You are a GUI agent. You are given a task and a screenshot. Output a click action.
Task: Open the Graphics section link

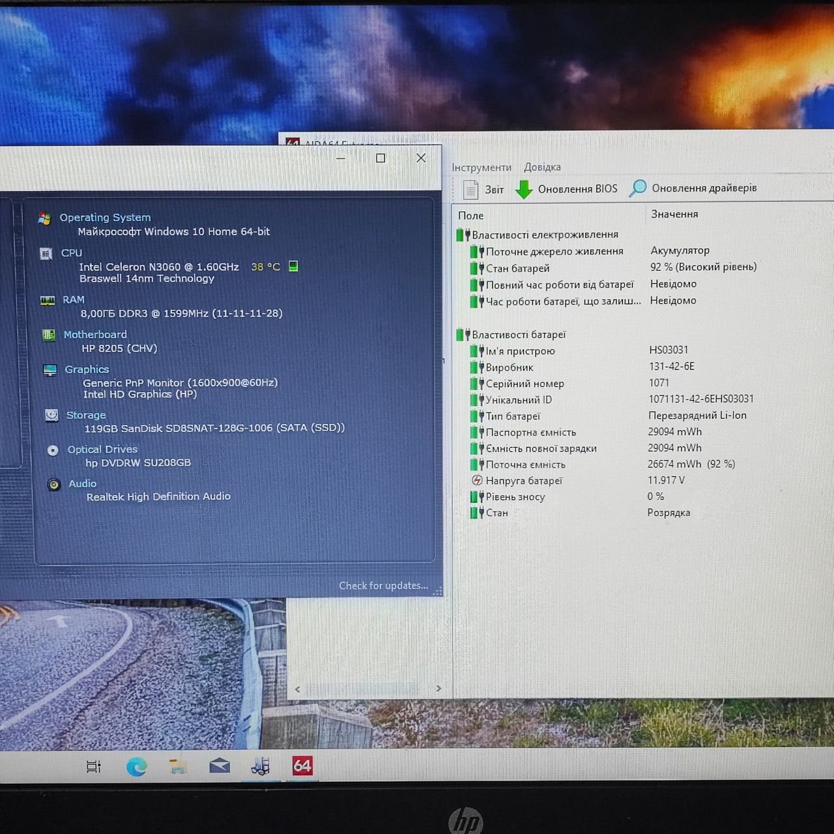tap(87, 369)
